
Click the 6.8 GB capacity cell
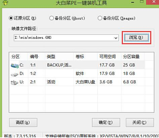(130, 82)
